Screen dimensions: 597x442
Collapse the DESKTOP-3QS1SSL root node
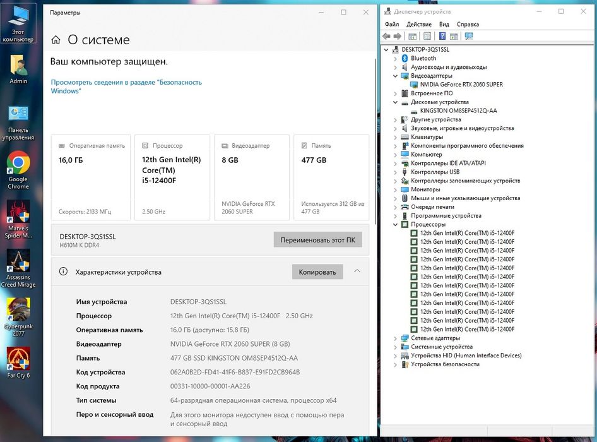tap(386, 49)
